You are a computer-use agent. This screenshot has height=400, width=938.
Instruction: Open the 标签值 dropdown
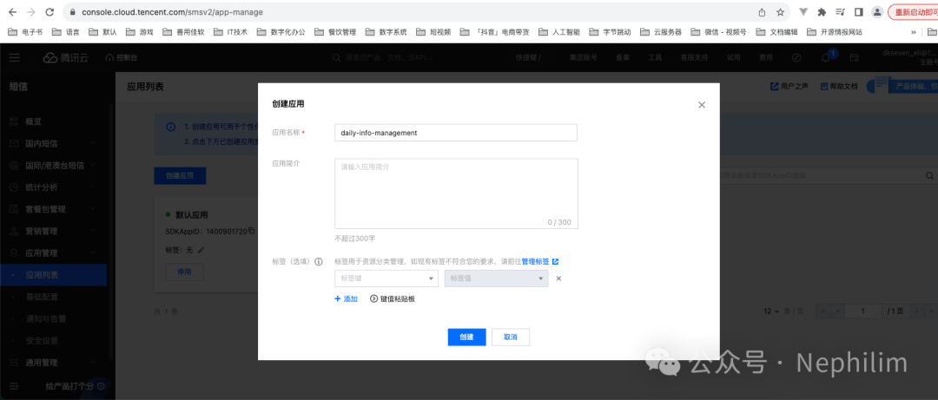497,279
